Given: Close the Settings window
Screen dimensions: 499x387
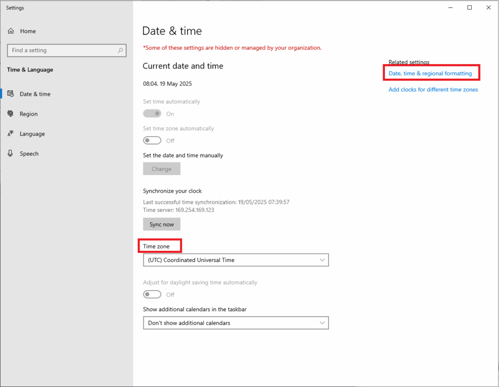Looking at the screenshot, I should coord(488,8).
